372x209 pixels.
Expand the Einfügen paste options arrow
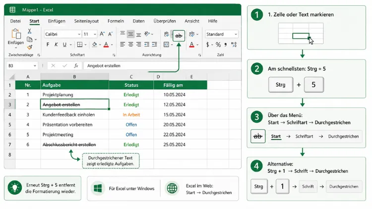click(16, 48)
